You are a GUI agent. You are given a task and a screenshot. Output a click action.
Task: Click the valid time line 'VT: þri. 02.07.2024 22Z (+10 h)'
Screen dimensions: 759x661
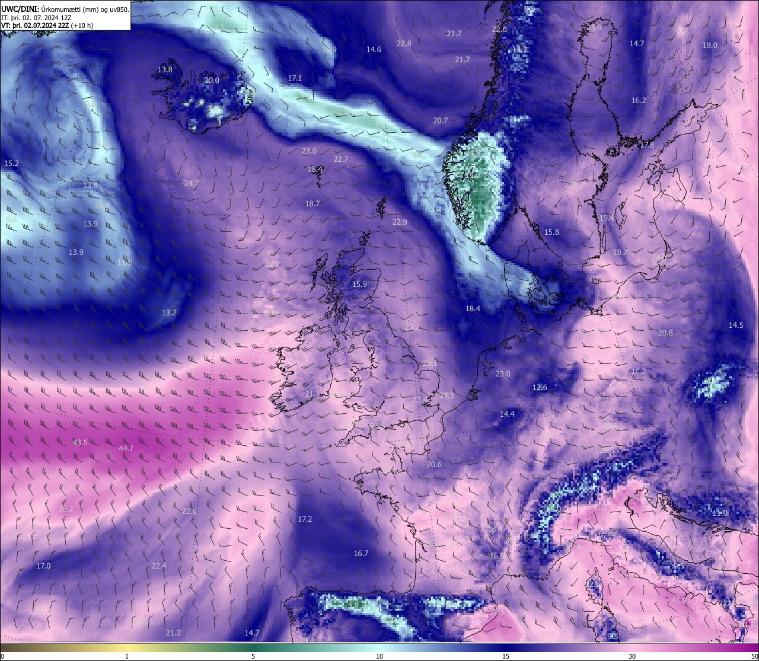[47, 25]
